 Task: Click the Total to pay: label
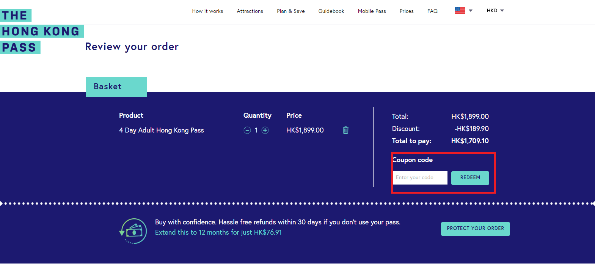412,141
